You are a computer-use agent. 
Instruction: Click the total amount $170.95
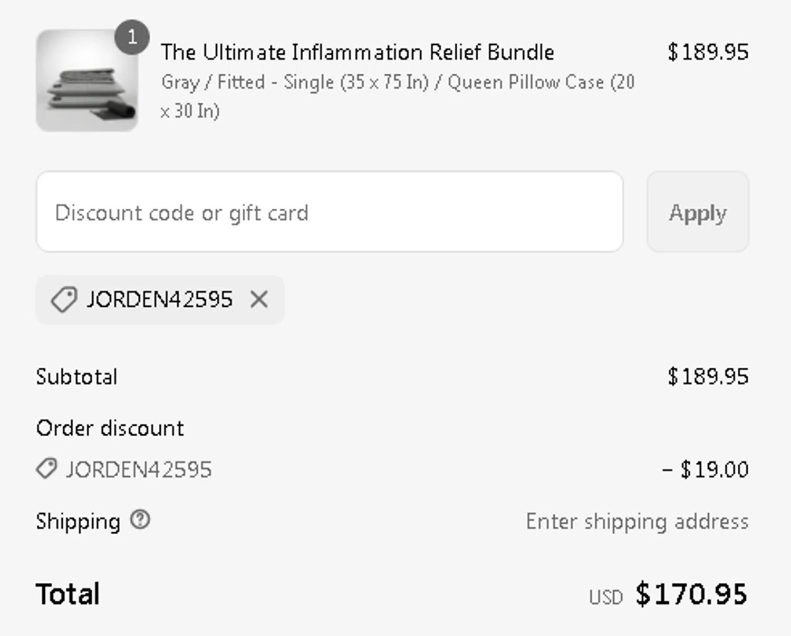(x=691, y=594)
